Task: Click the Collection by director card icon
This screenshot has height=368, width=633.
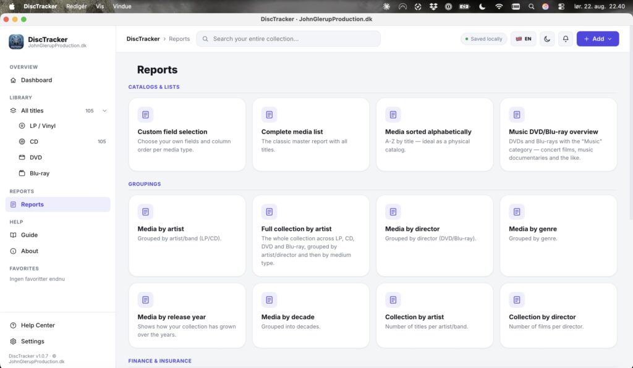Action: [517, 300]
